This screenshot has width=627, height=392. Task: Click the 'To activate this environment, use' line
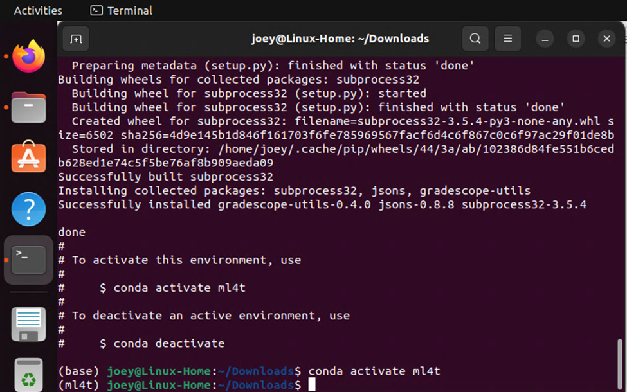coord(179,260)
